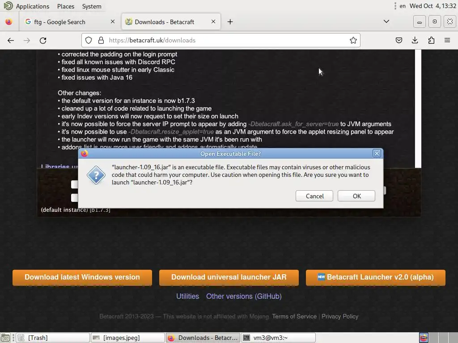Image resolution: width=458 pixels, height=343 pixels.
Task: Go back to the previous page
Action: pyautogui.click(x=11, y=40)
